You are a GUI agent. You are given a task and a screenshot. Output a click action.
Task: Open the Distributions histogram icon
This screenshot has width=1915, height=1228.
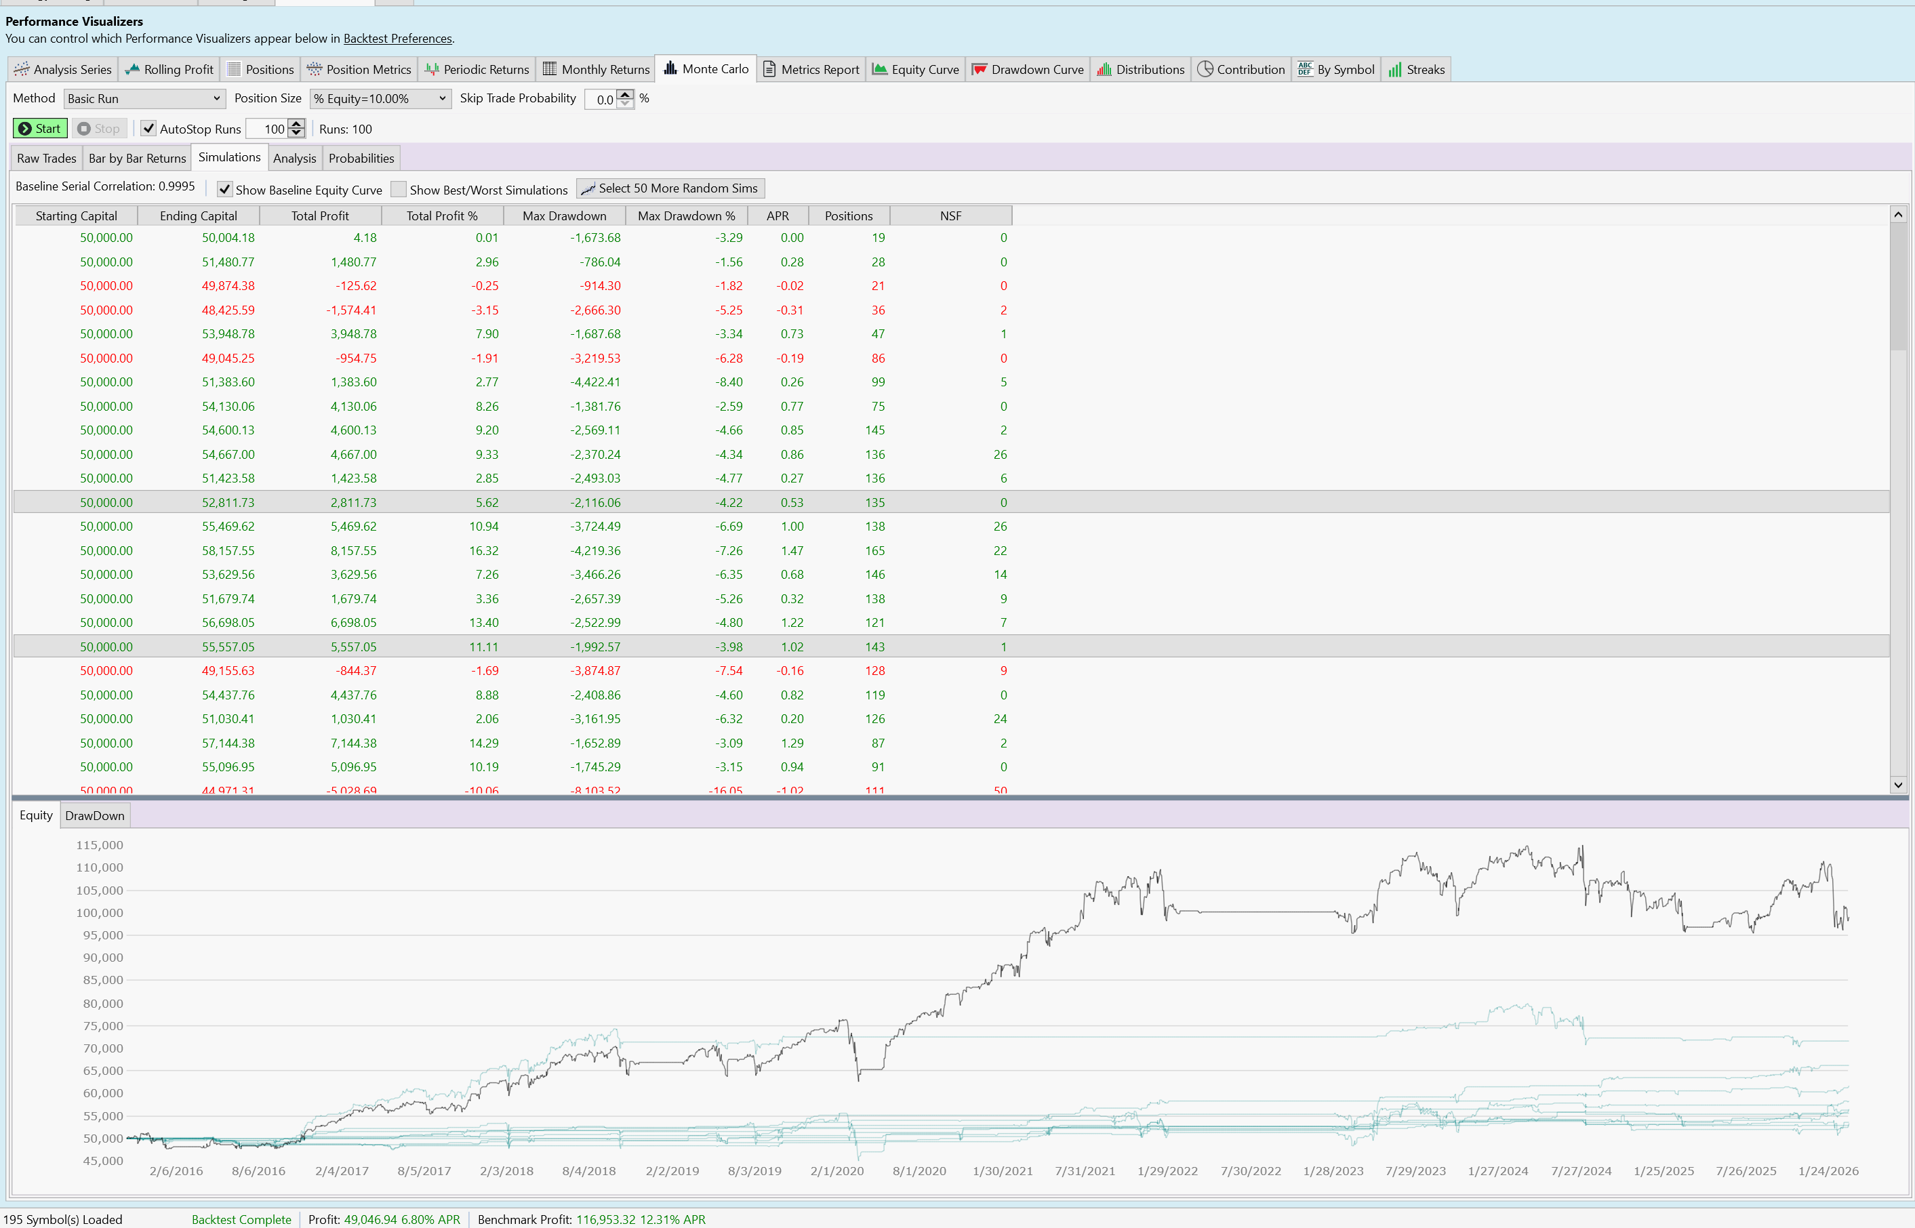coord(1104,69)
